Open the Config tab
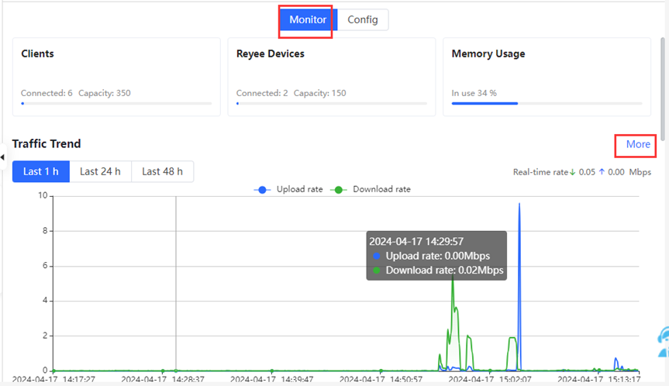The height and width of the screenshot is (386, 669). coord(363,19)
